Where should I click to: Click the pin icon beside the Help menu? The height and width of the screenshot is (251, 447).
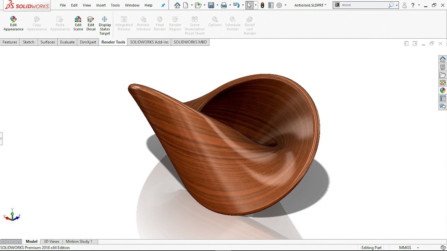click(163, 5)
